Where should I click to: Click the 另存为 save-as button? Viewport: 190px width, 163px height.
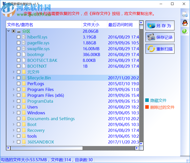[160, 25]
